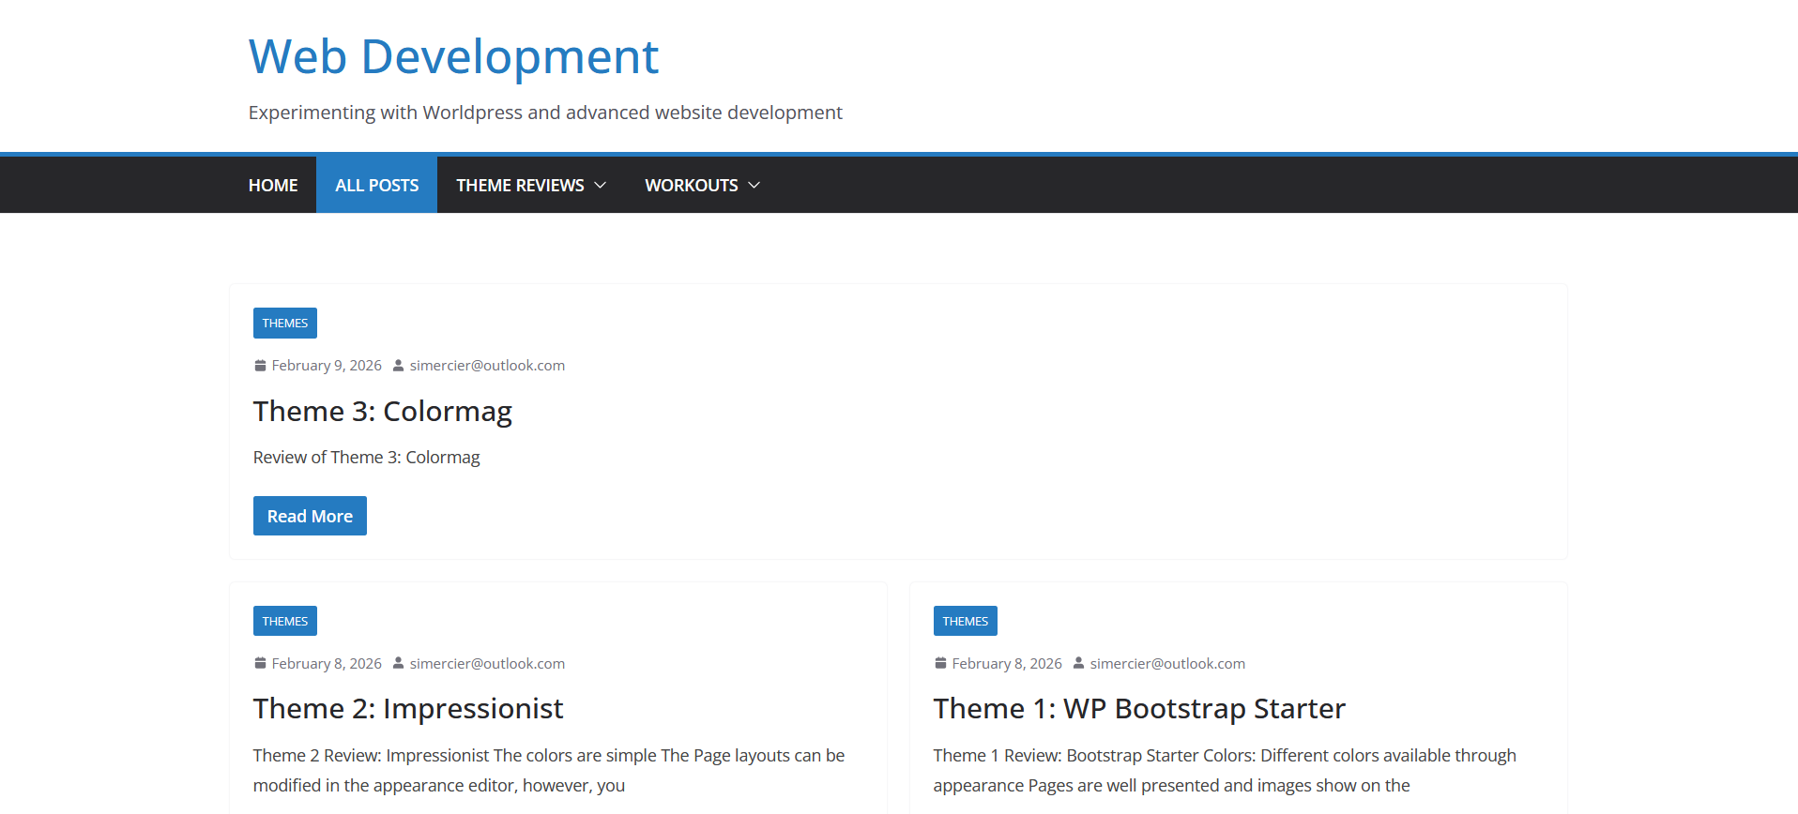This screenshot has height=814, width=1798.
Task: Go to the Home menu item
Action: coord(273,186)
